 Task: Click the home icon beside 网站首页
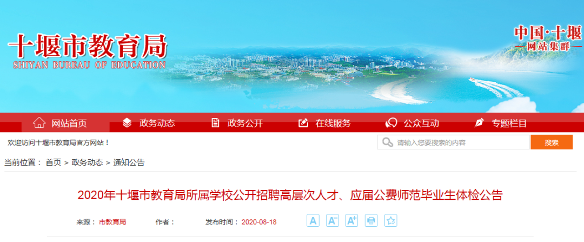click(x=39, y=123)
